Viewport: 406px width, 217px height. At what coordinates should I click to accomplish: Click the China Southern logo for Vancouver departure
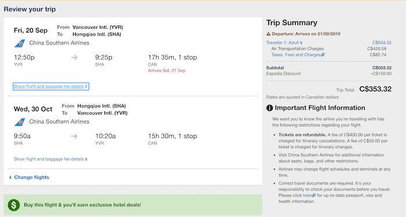pos(20,44)
